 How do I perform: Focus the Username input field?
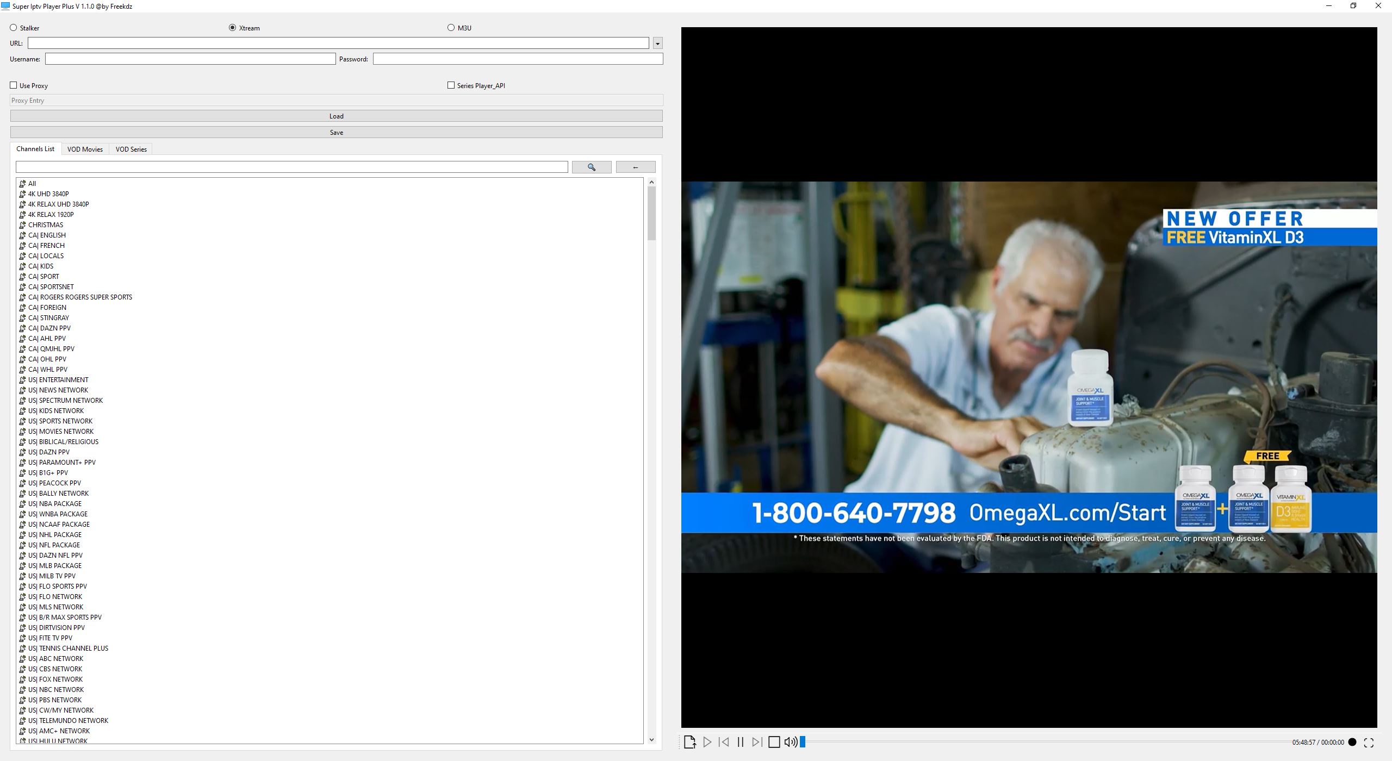point(190,59)
